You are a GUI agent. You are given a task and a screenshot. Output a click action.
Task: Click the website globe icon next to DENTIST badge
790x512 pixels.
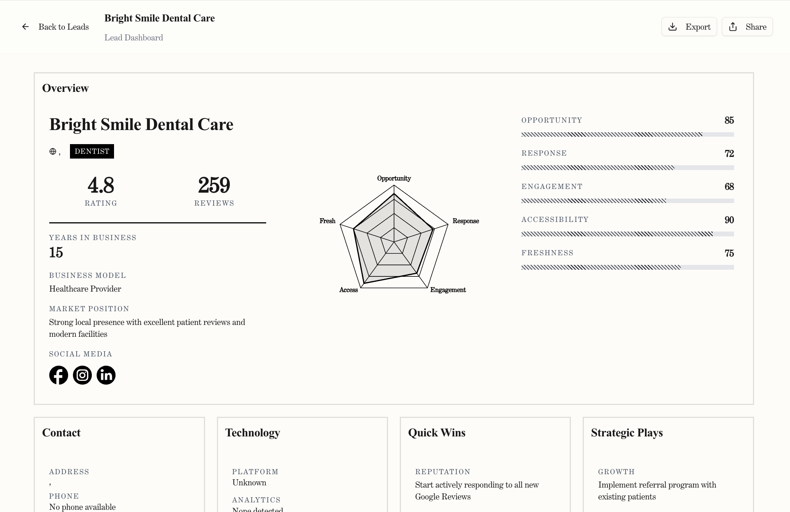pos(53,151)
